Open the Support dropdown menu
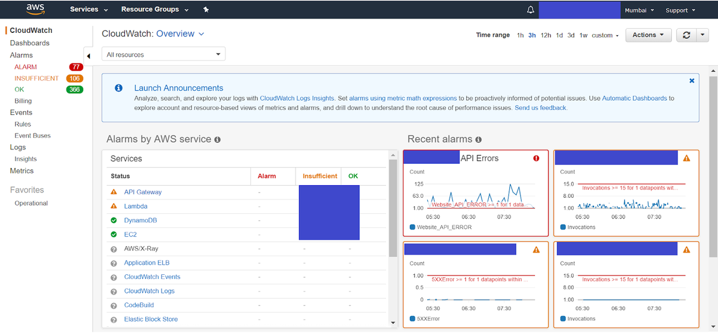This screenshot has height=334, width=718. (681, 10)
